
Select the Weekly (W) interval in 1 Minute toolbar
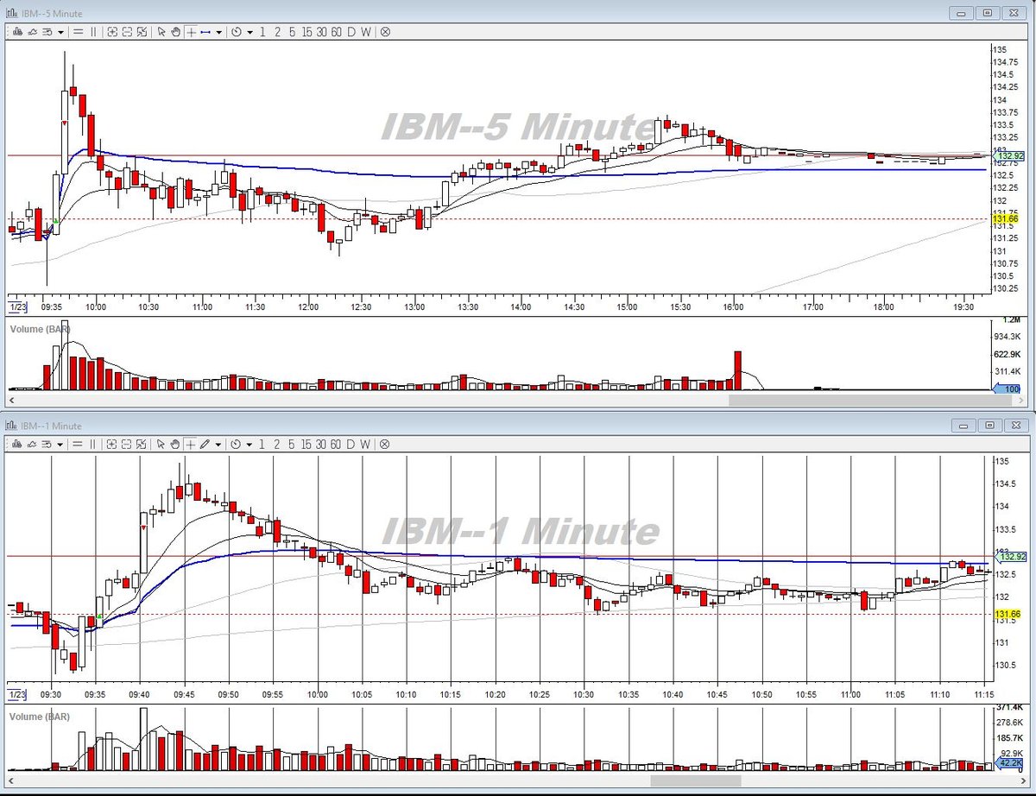click(x=365, y=445)
